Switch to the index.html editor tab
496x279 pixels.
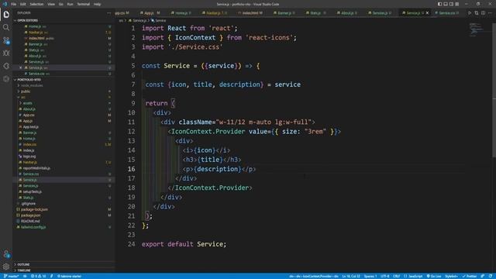tap(250, 13)
